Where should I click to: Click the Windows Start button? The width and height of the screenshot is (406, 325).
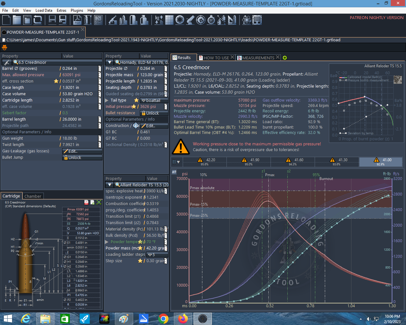click(8, 319)
